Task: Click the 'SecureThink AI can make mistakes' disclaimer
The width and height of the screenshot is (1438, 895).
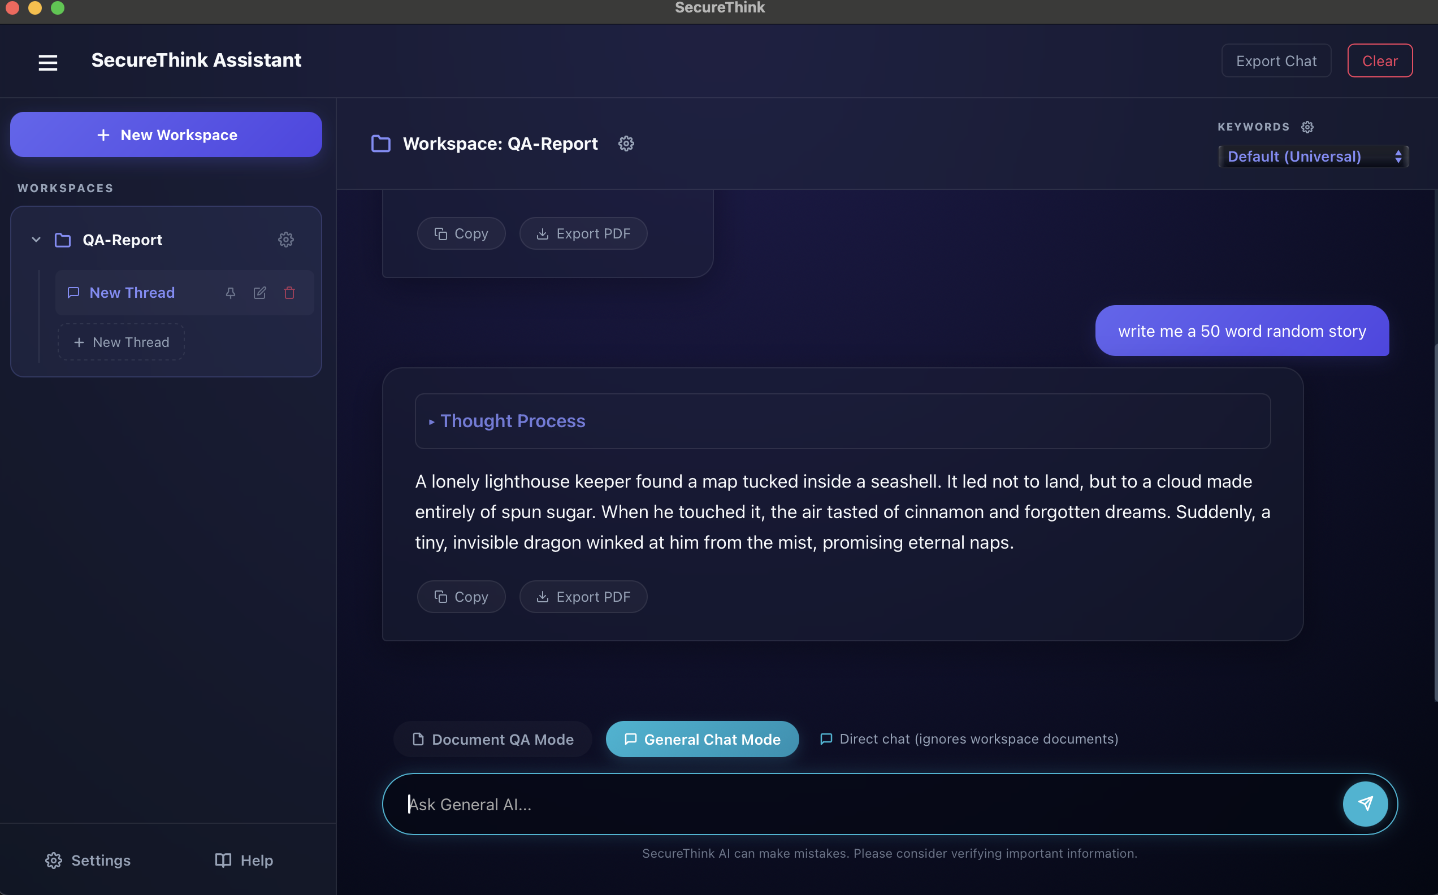Action: click(889, 853)
